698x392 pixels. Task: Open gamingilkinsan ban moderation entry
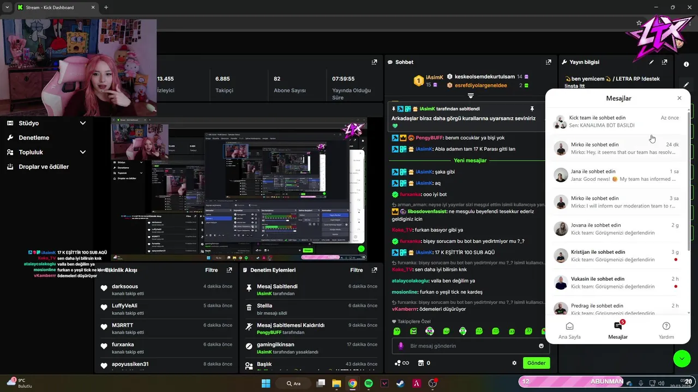[311, 348]
